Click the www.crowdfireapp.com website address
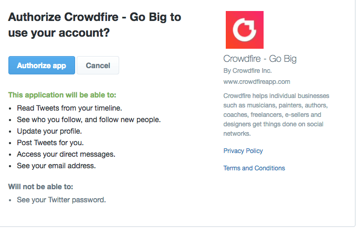This screenshot has height=228, width=356. click(x=257, y=82)
